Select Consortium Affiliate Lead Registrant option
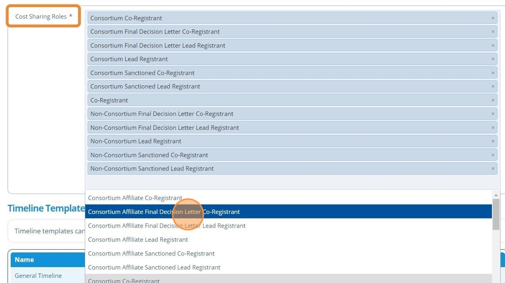The width and height of the screenshot is (505, 283). (x=288, y=240)
